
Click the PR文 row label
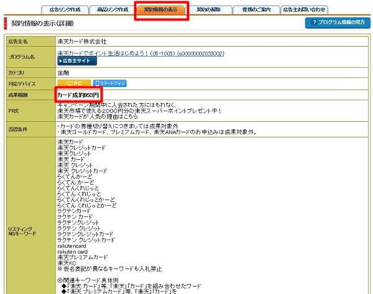pos(14,111)
